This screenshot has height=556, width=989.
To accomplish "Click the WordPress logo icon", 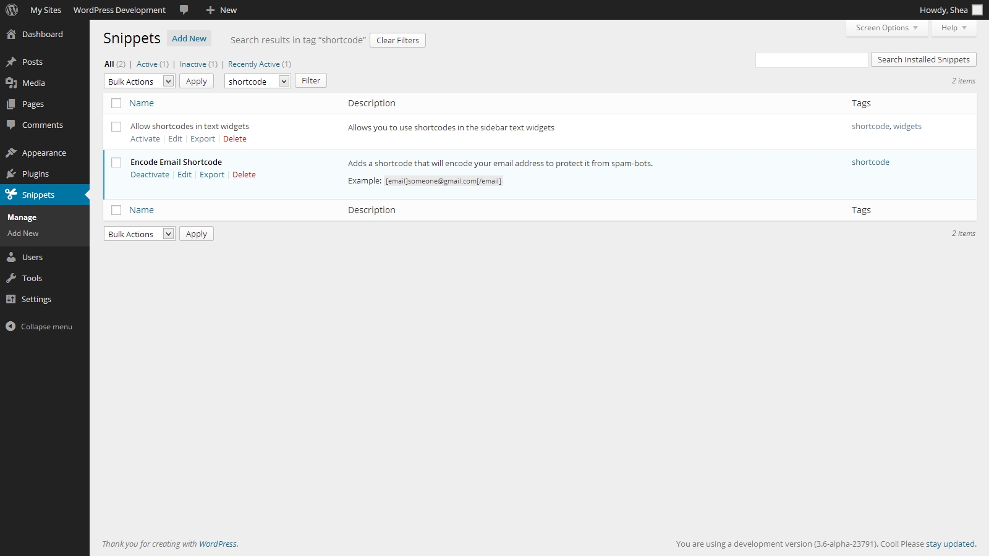I will pyautogui.click(x=12, y=10).
